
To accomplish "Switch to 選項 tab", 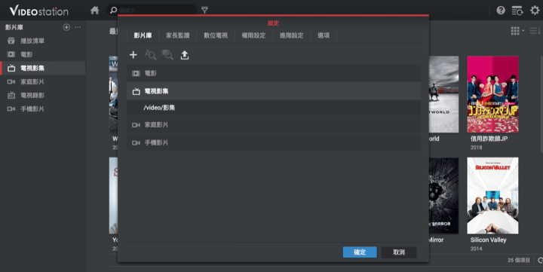I will (324, 35).
